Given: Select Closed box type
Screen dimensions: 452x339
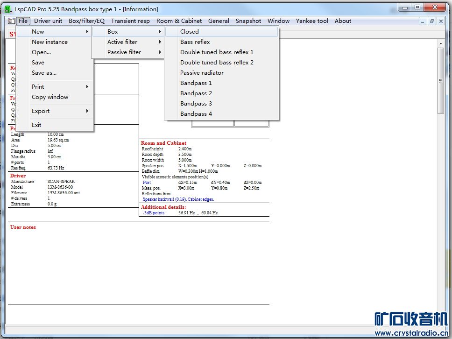Looking at the screenshot, I should (x=190, y=32).
